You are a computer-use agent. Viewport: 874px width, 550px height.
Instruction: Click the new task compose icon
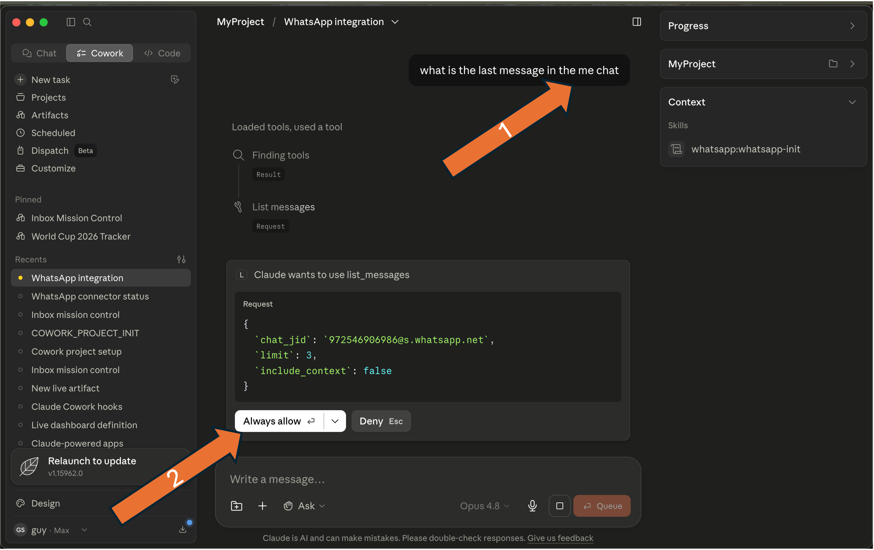click(x=175, y=80)
